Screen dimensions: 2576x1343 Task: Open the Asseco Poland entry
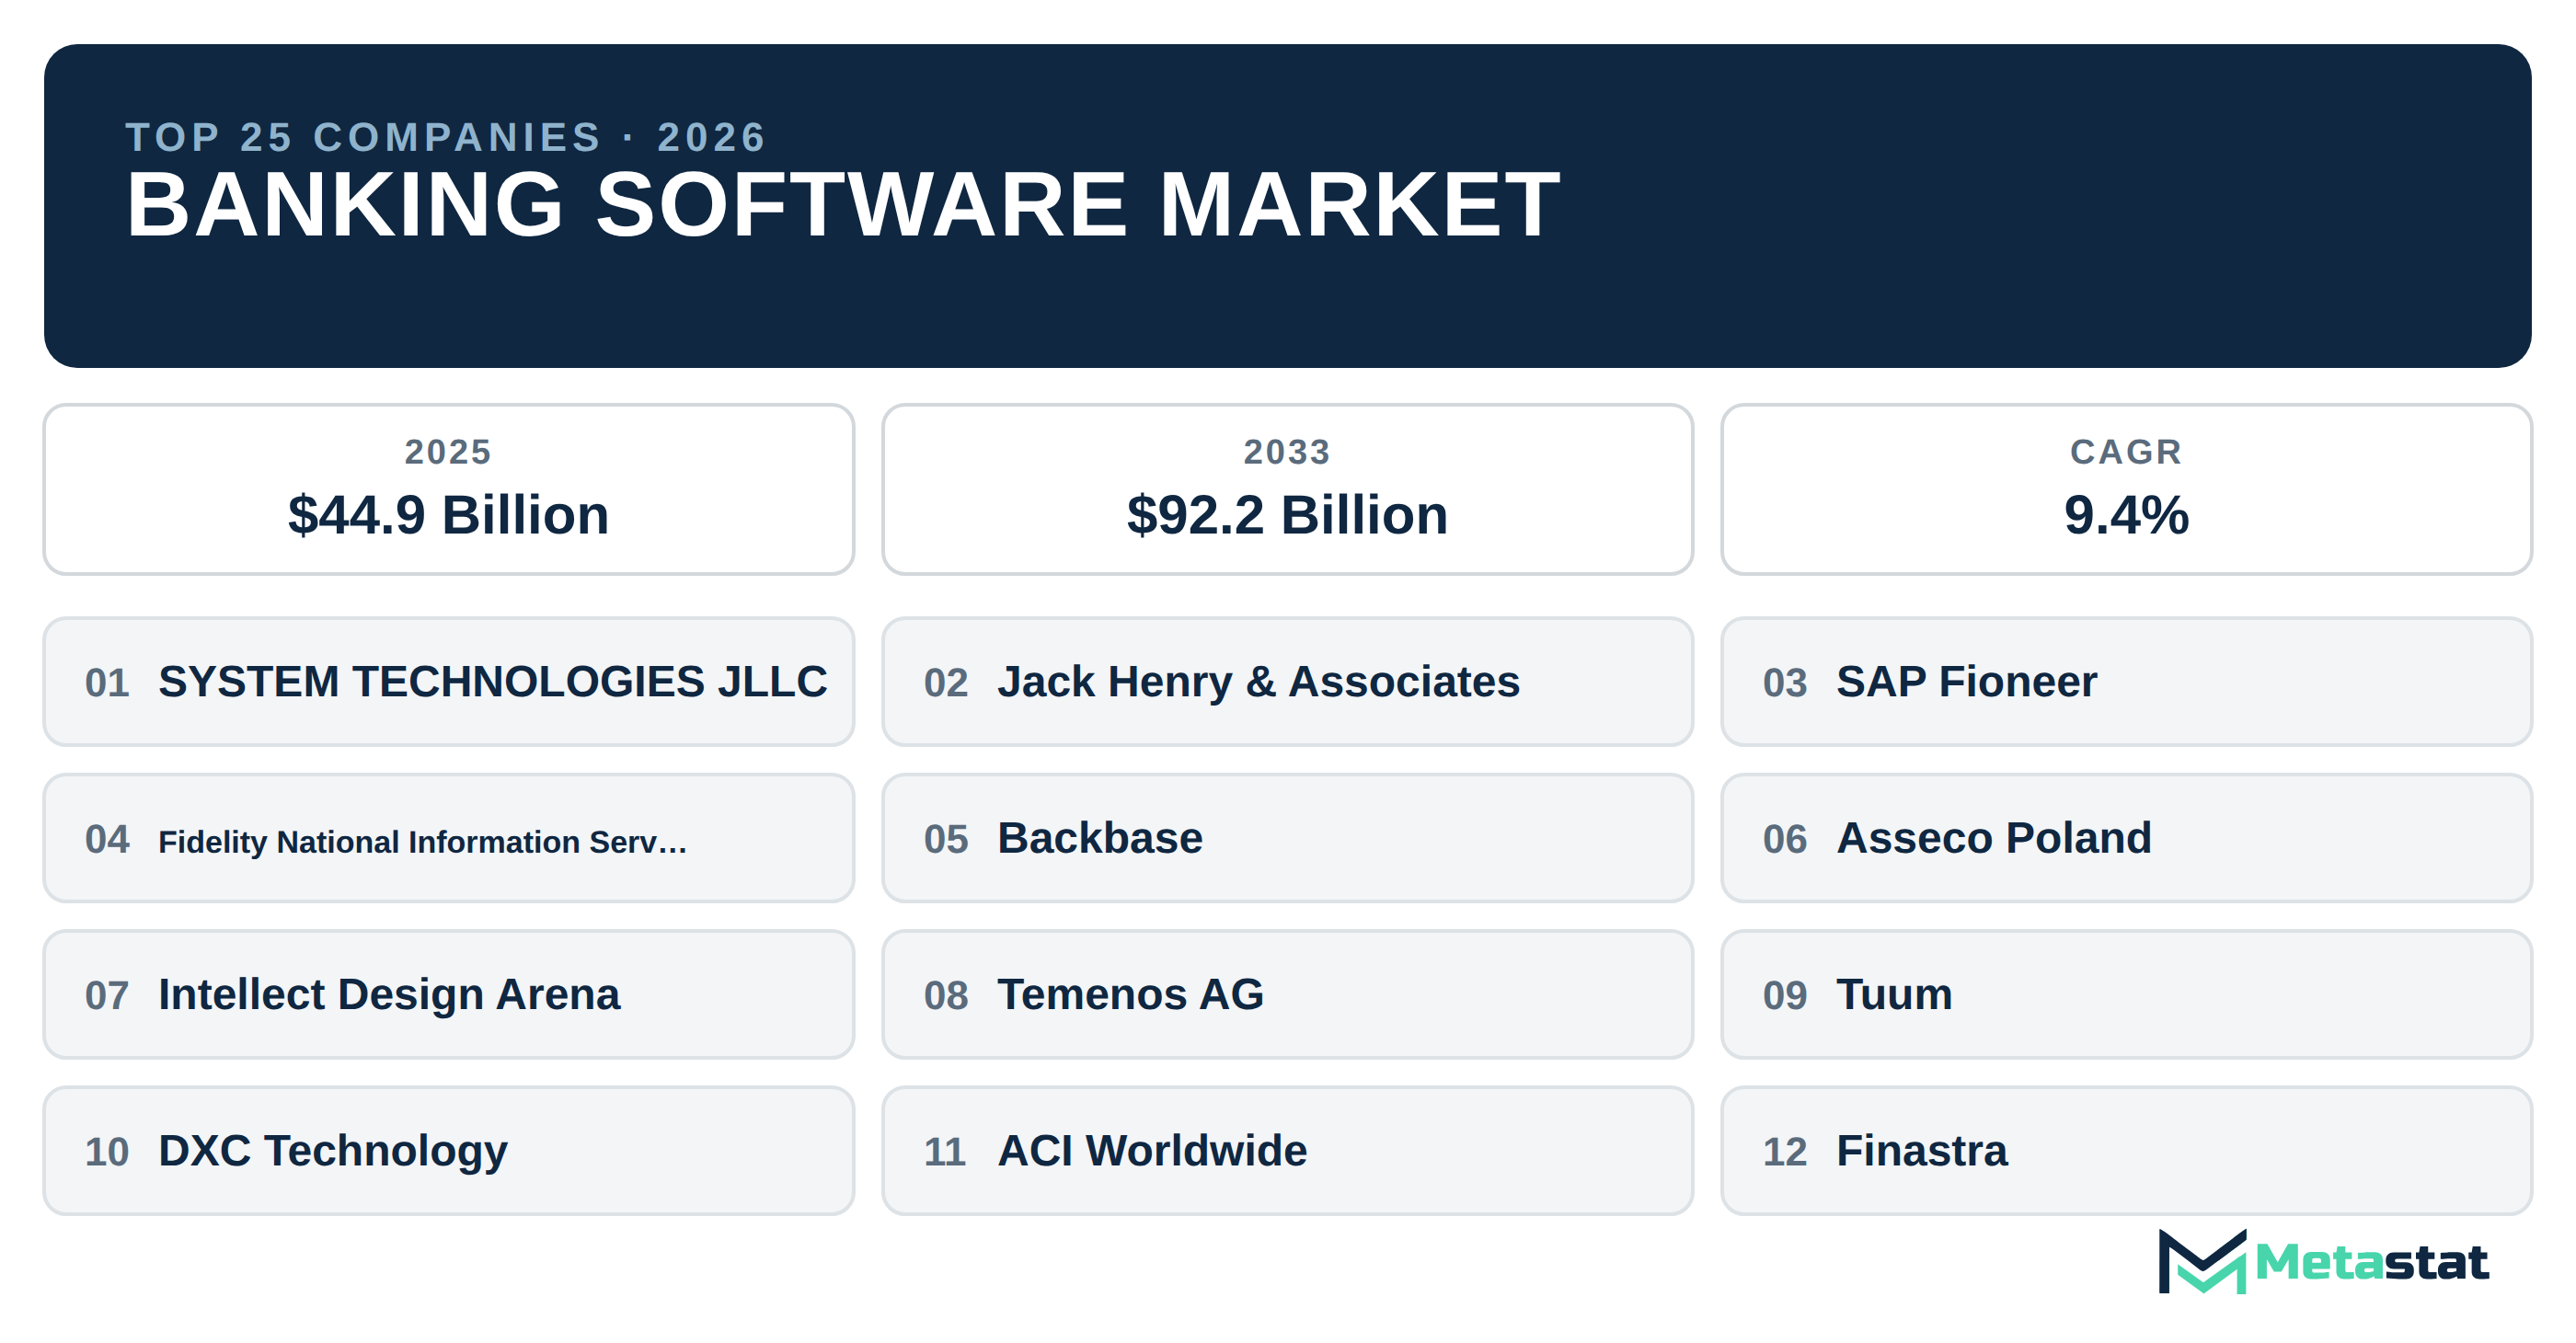pyautogui.click(x=2126, y=838)
